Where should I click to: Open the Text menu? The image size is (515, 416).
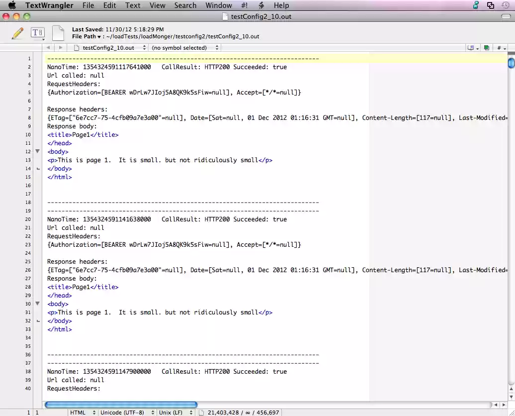(x=133, y=5)
